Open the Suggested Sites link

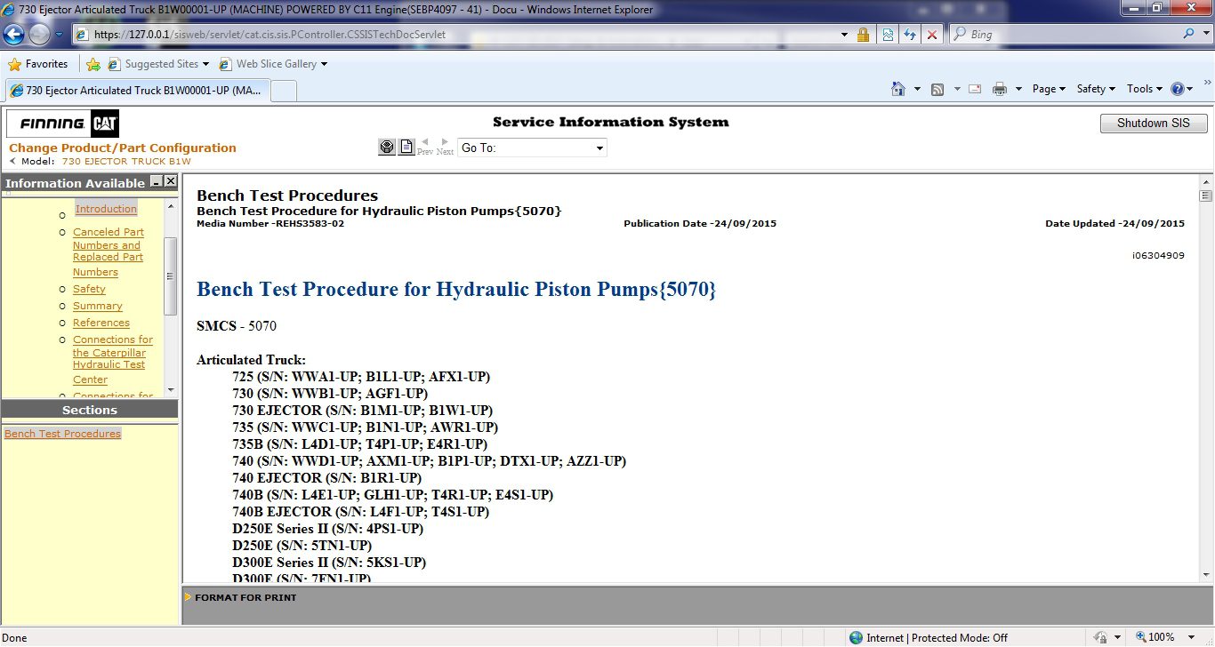[x=158, y=64]
